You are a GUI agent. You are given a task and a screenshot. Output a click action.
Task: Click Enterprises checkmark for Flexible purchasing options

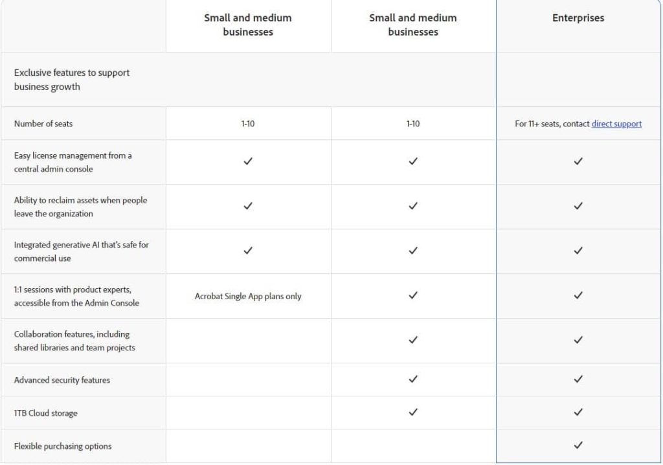coord(578,445)
